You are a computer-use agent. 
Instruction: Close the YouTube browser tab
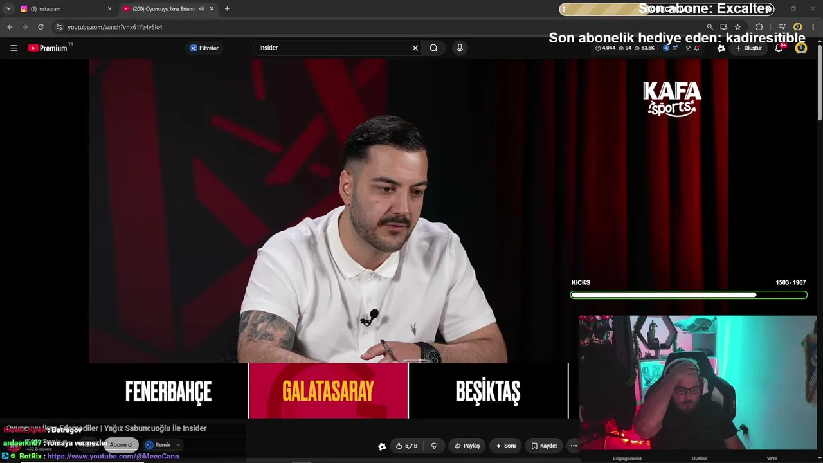(x=212, y=9)
